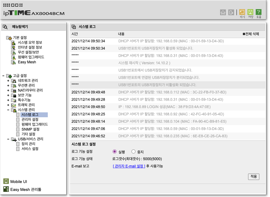Select the 실행 radio button
This screenshot has width=270, height=197.
pyautogui.click(x=114, y=152)
